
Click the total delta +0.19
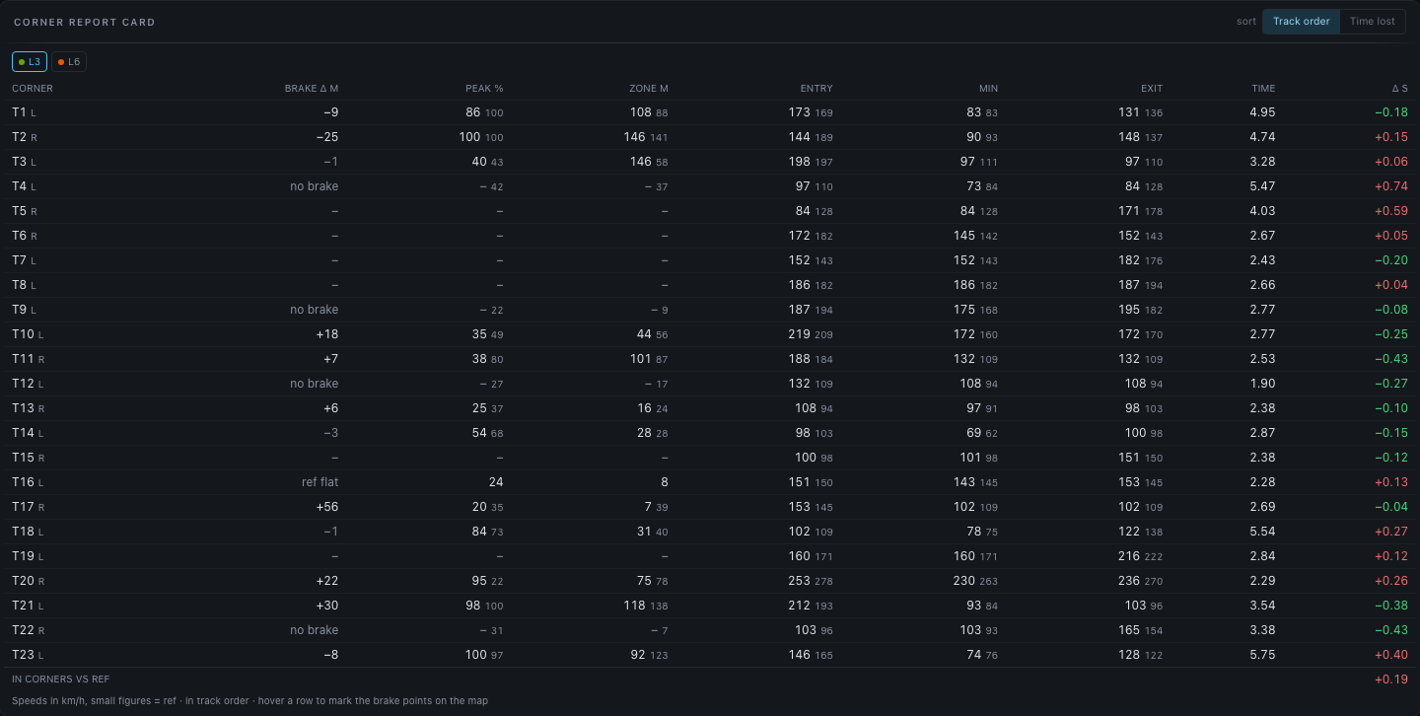tap(1391, 680)
